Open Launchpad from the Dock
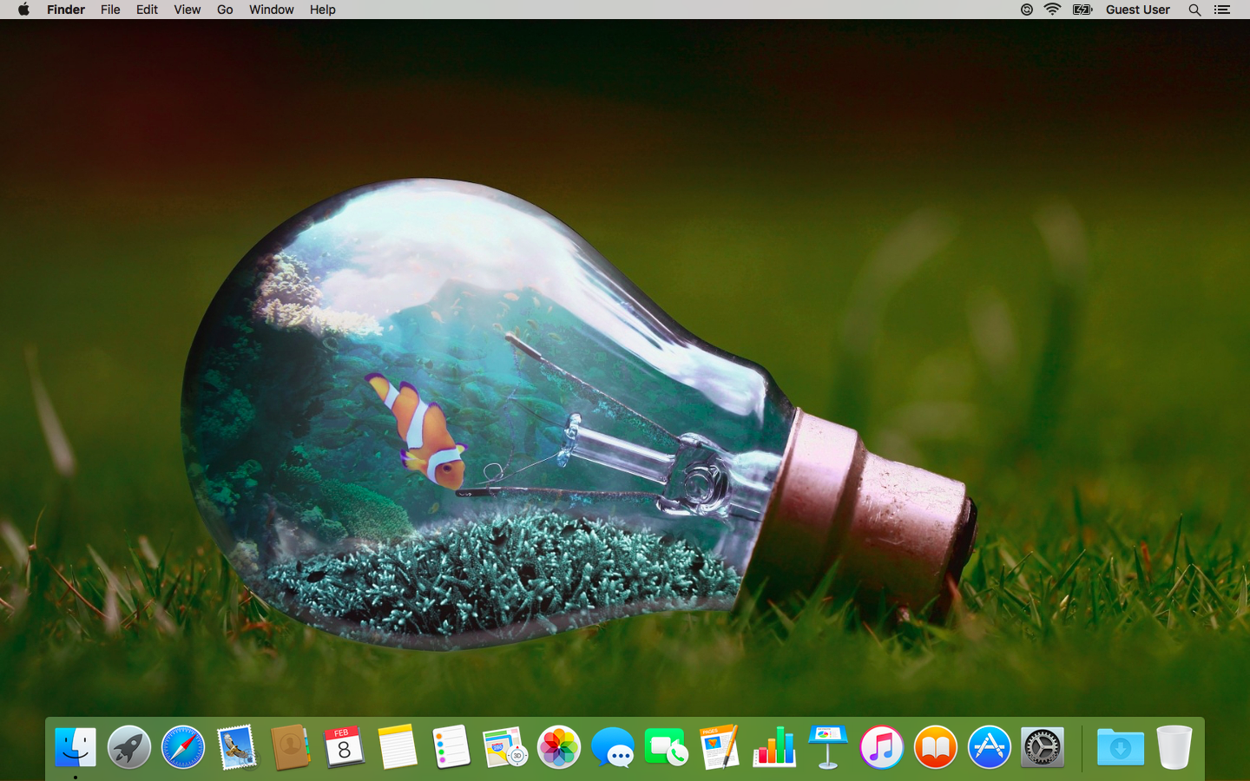1250x781 pixels. coord(129,747)
